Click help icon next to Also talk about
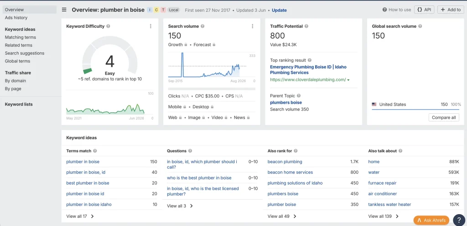This screenshot has width=467, height=226. coord(400,151)
